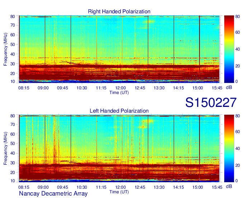Click 60 dB tick on Left Handed colorbar

pyautogui.click(x=238, y=132)
